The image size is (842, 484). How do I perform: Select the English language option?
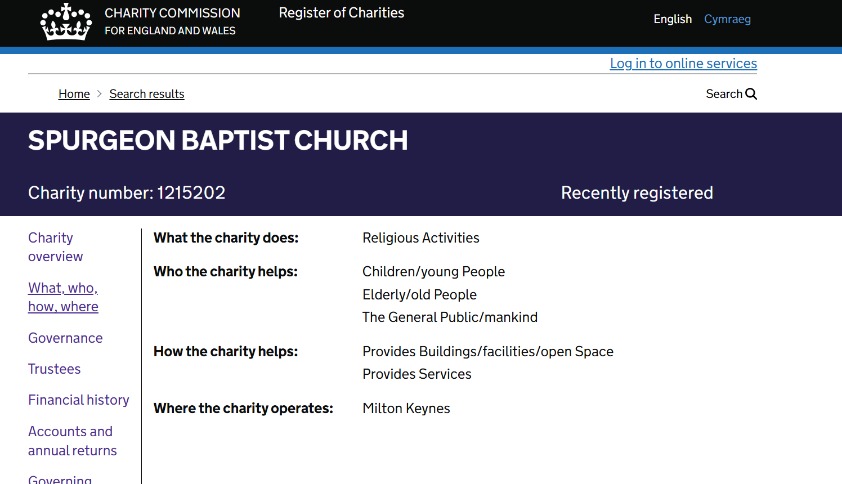point(673,19)
